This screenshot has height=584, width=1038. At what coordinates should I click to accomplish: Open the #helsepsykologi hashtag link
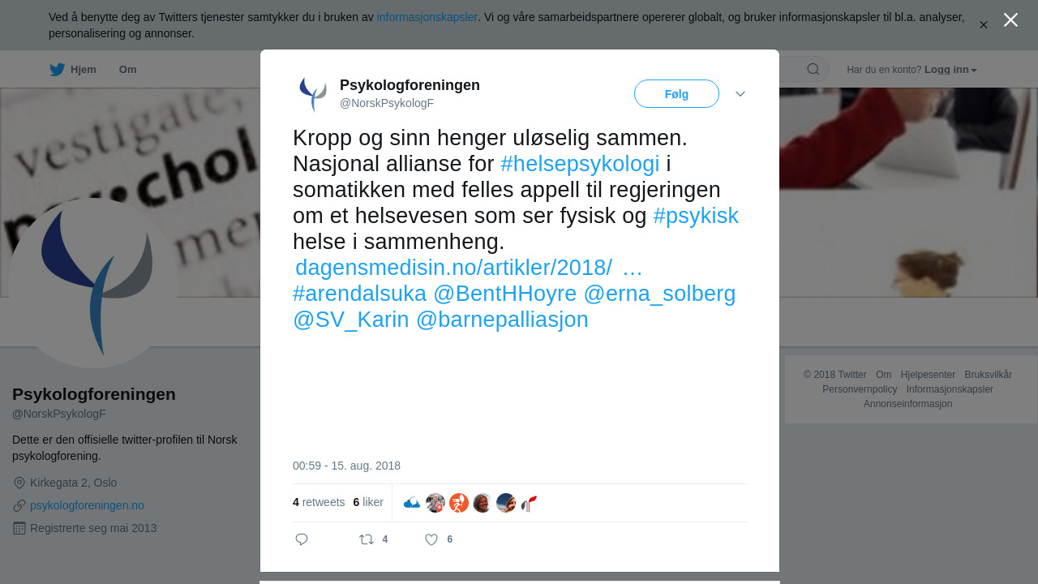(x=581, y=164)
